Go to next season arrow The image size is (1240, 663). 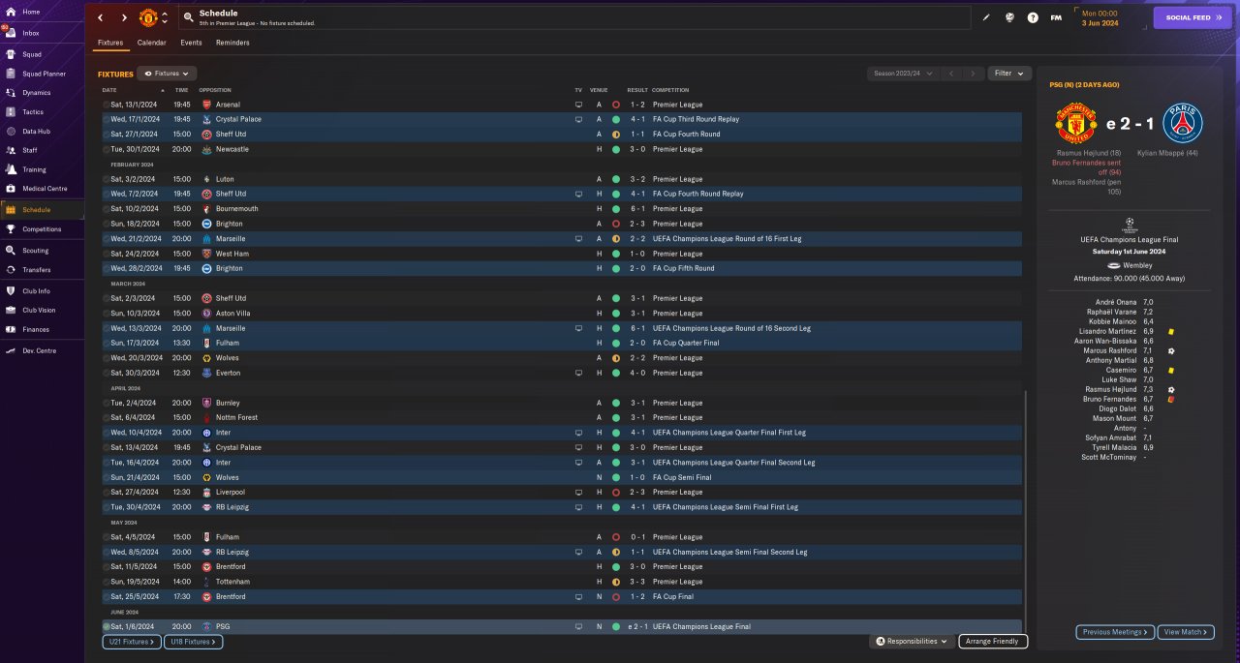[974, 74]
